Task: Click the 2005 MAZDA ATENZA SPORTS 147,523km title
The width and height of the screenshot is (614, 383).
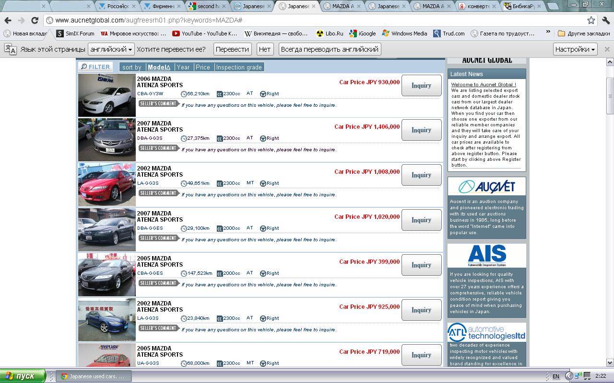Action: 160,261
